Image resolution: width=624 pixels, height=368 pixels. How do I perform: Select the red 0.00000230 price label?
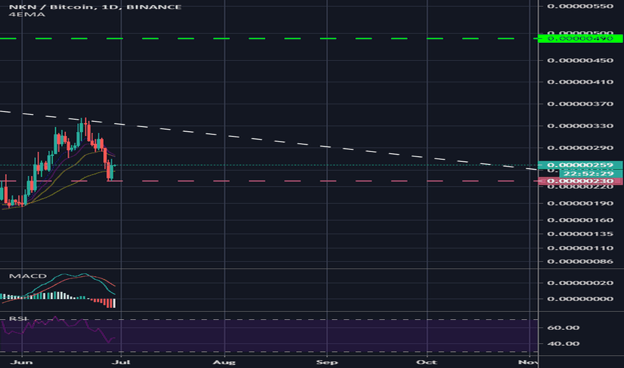click(580, 181)
